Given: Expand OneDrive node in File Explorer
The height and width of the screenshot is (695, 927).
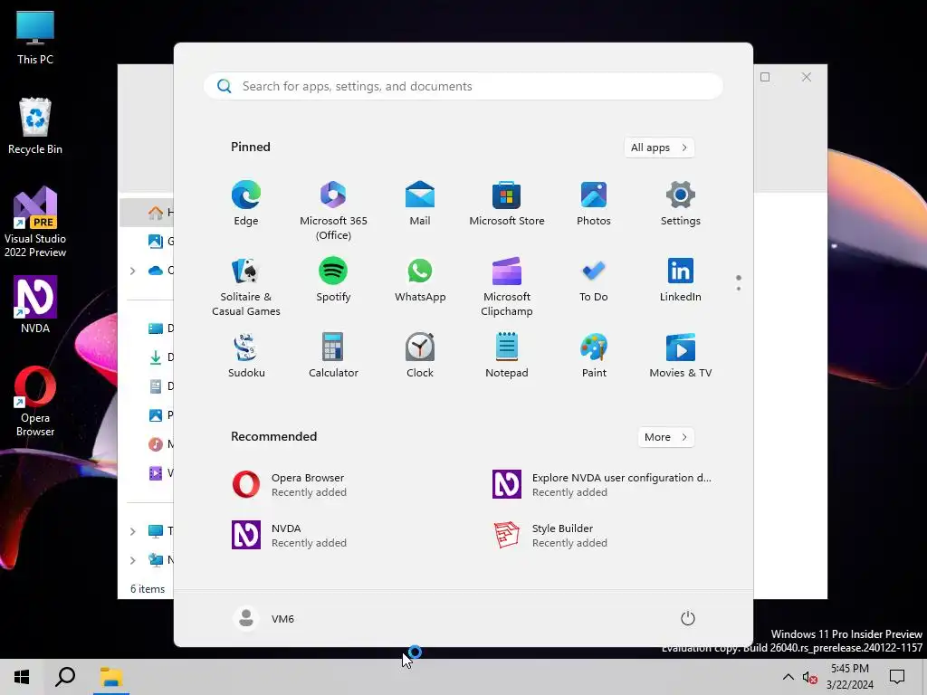Looking at the screenshot, I should tap(132, 271).
